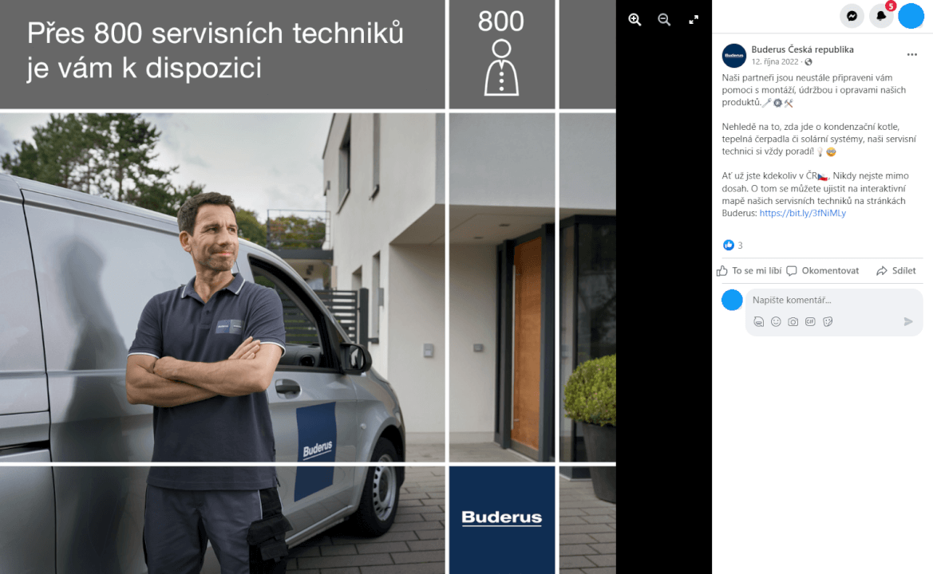Open the post options three-dot menu
Viewport: 933px width, 574px height.
(911, 55)
